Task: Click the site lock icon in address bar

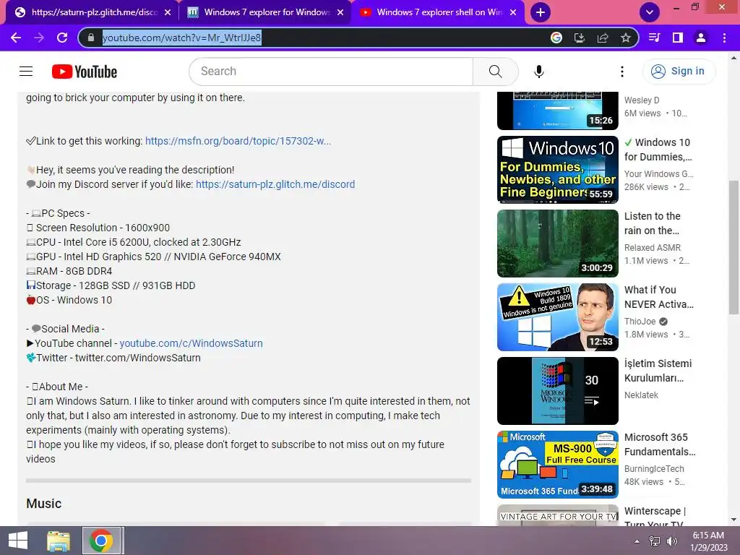Action: pos(92,38)
